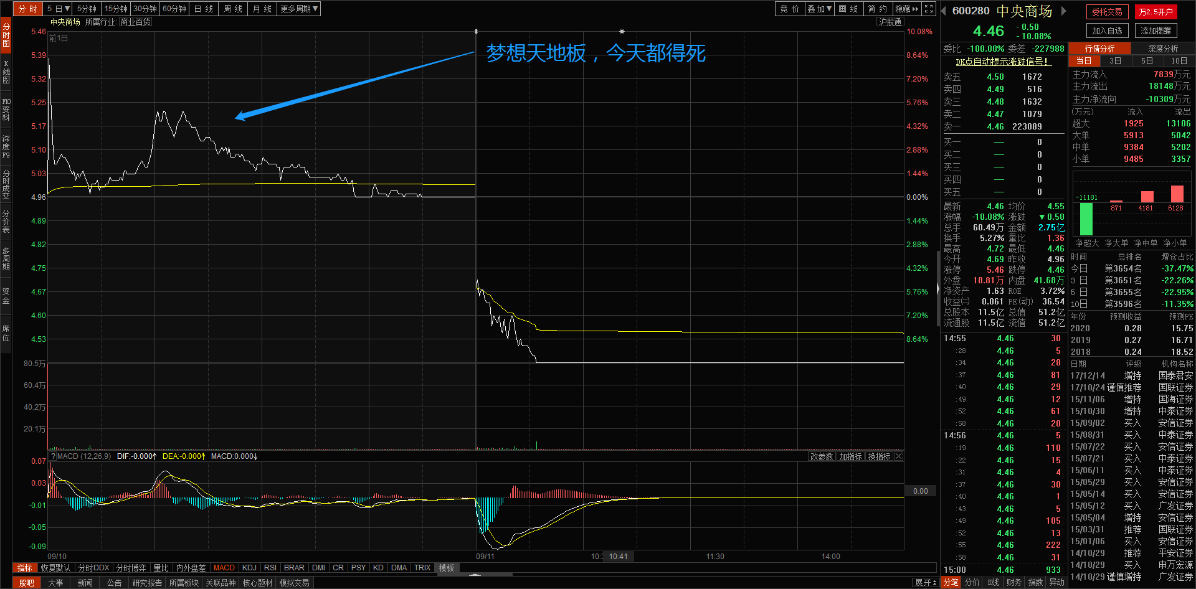Click the 10:41 time marker

(x=618, y=557)
